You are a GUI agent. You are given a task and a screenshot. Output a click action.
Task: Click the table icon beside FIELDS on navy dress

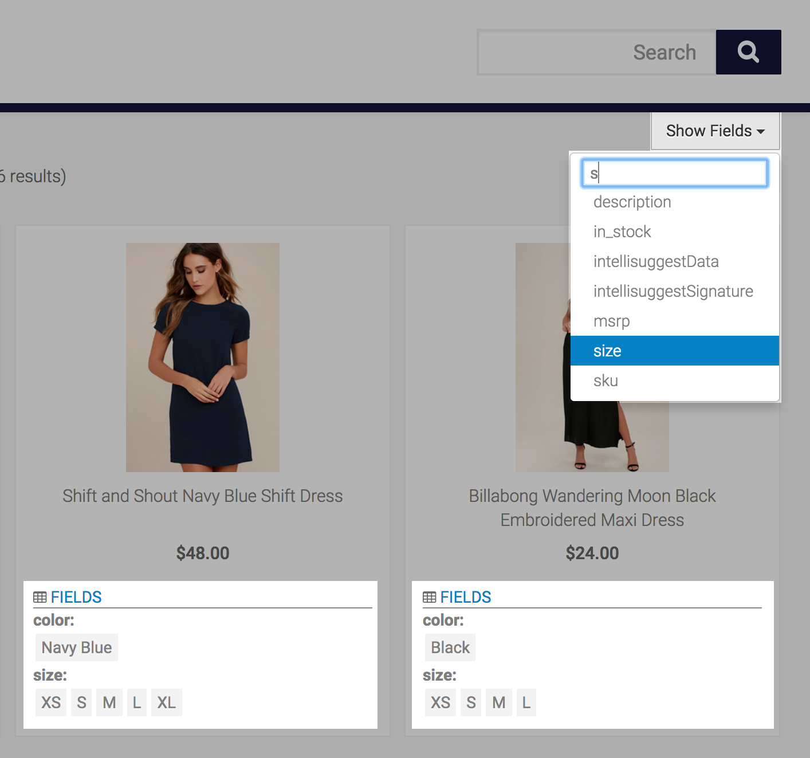tap(40, 597)
